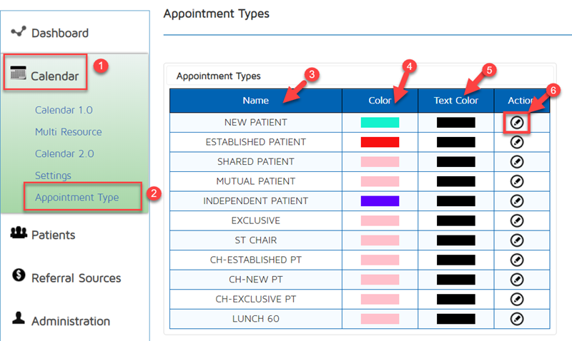Click the Referral Sources dollar icon
Image resolution: width=572 pixels, height=341 pixels.
[x=19, y=276]
